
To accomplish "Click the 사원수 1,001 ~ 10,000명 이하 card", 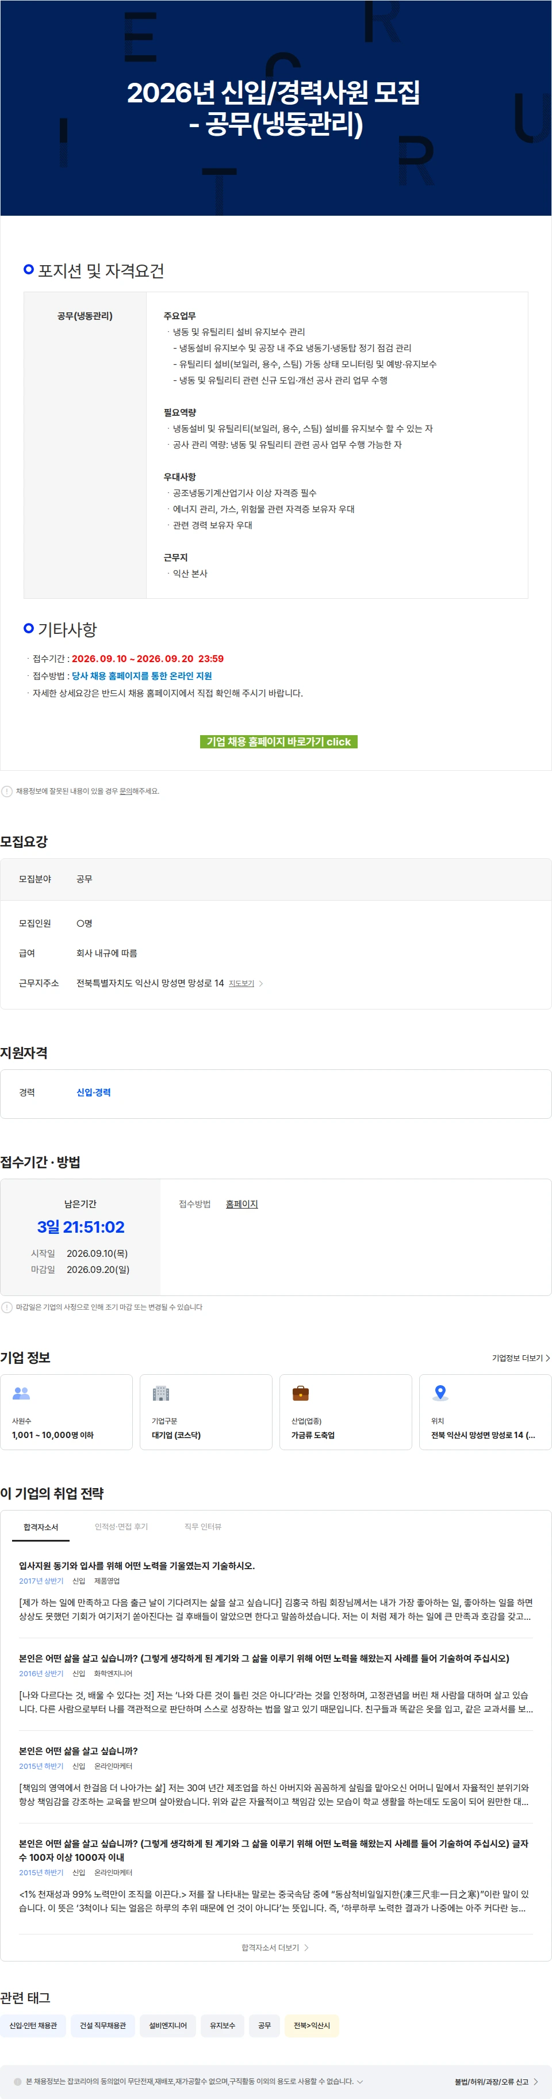I will 67,1412.
